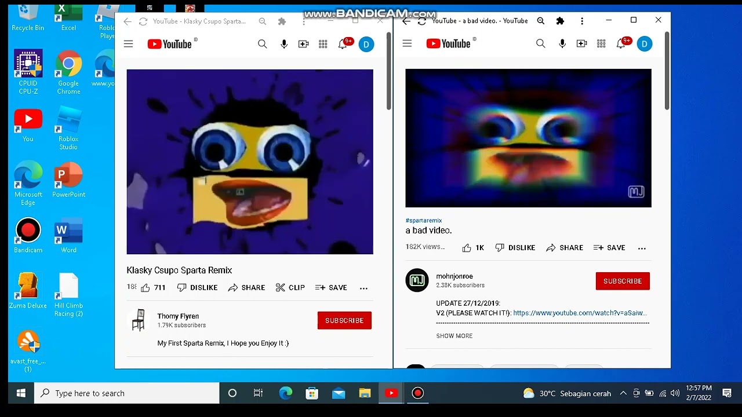Screen dimensions: 742x417
Task: Open mohnjonroe channel avatar
Action: click(417, 281)
